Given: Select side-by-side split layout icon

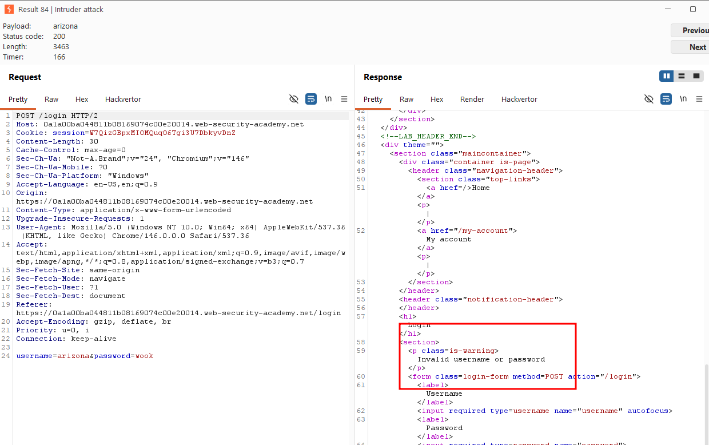Looking at the screenshot, I should (666, 76).
